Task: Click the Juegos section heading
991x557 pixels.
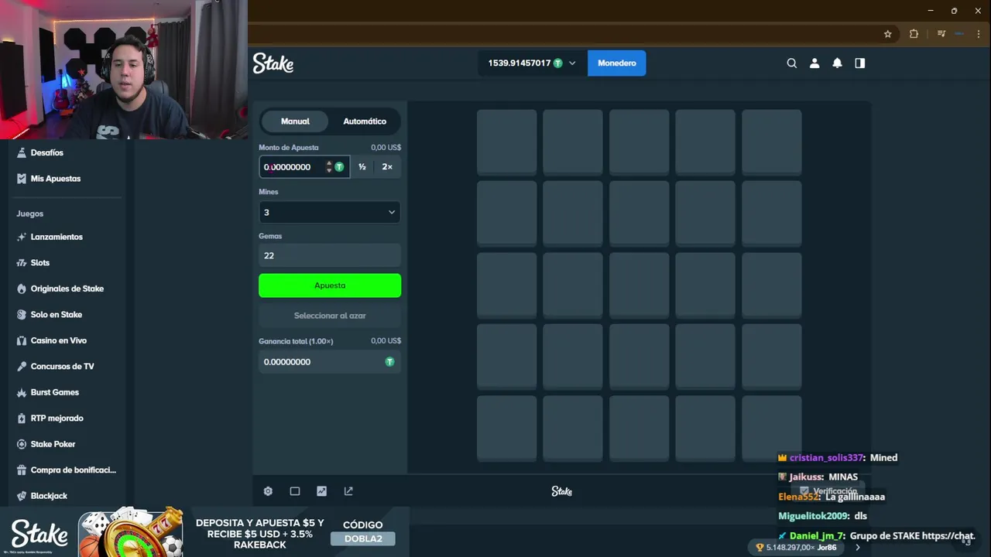Action: coord(30,214)
